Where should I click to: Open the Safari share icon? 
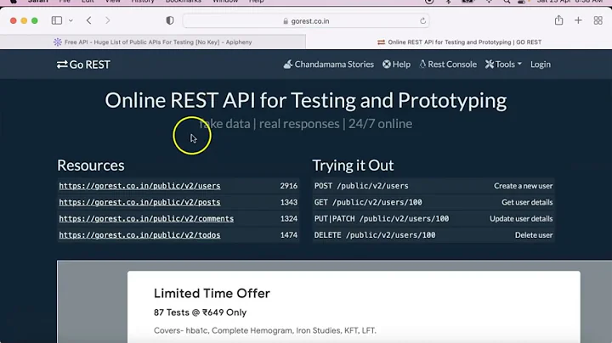[559, 20]
